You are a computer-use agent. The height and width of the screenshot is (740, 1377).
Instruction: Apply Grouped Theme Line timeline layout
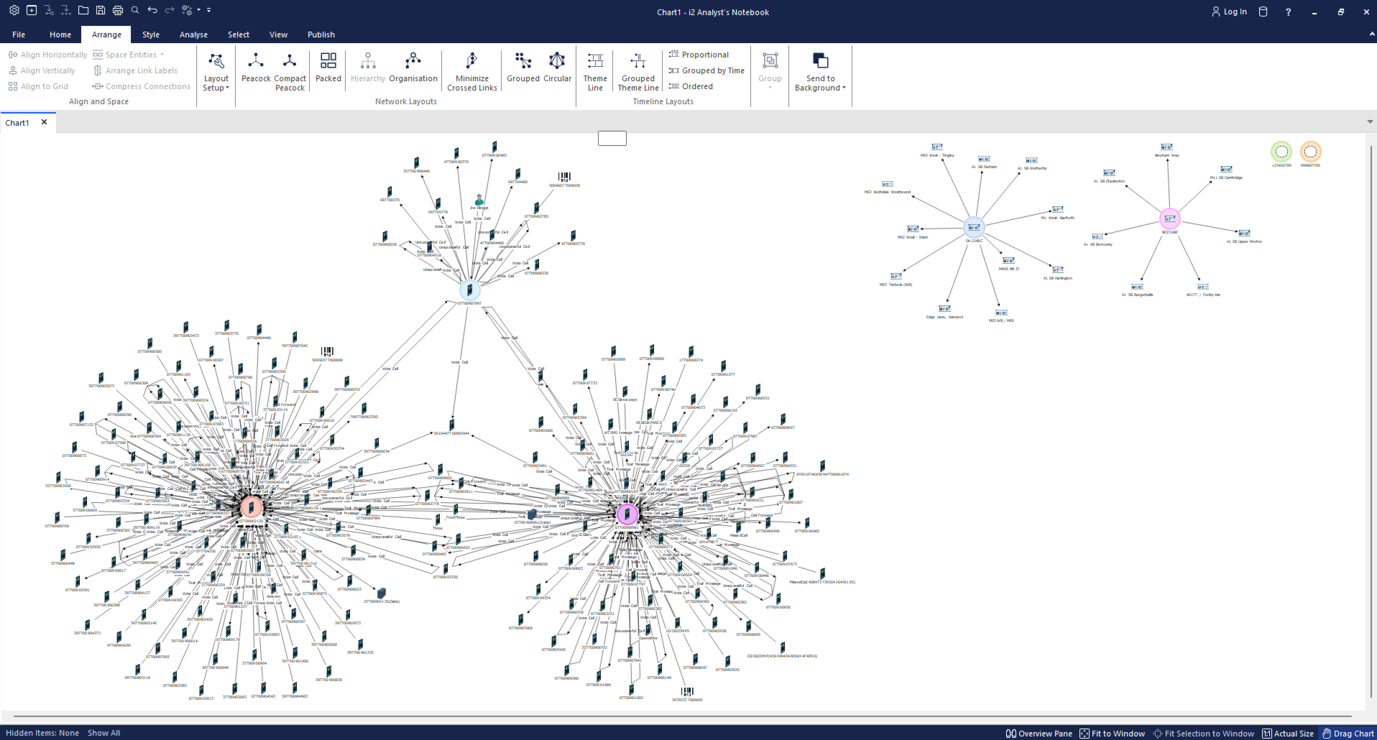coord(637,70)
